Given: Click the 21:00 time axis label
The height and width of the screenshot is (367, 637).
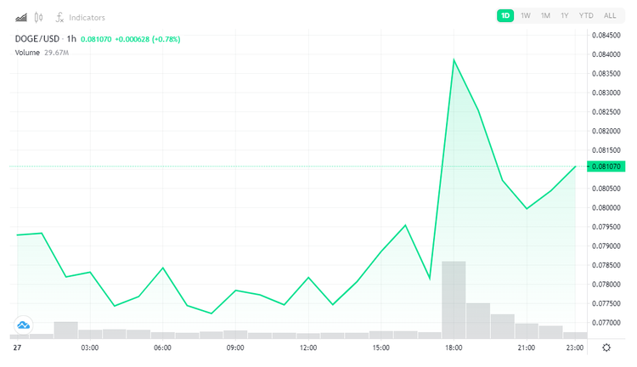Looking at the screenshot, I should tap(527, 347).
